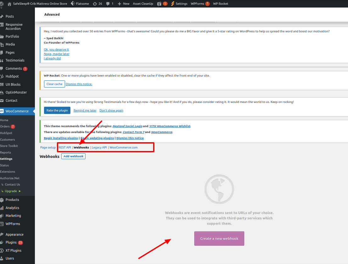Click the Add webhook button

pyautogui.click(x=74, y=156)
